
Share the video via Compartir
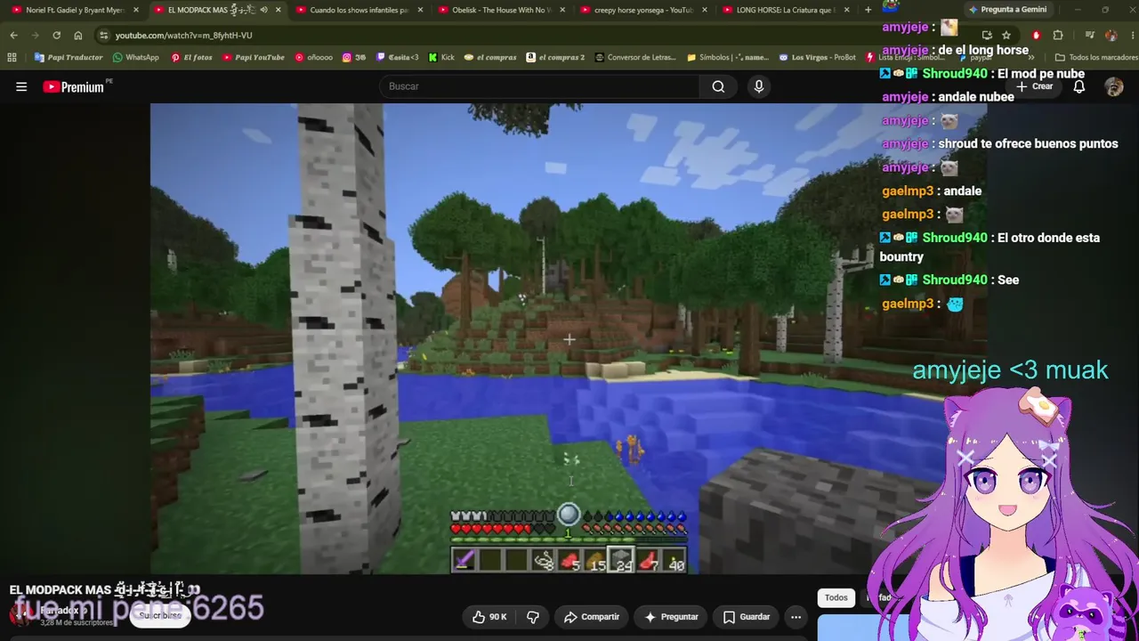(592, 617)
